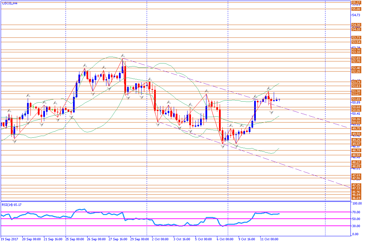Click the 11 Oct 00:00 time label

[x=269, y=239]
